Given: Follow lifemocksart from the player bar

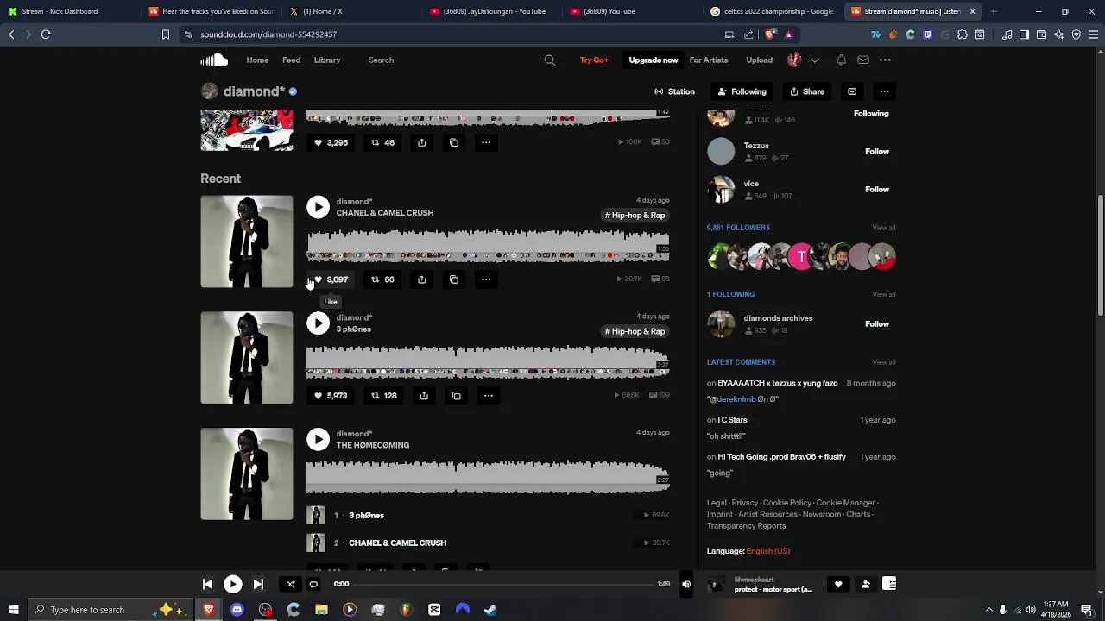Looking at the screenshot, I should click(866, 584).
